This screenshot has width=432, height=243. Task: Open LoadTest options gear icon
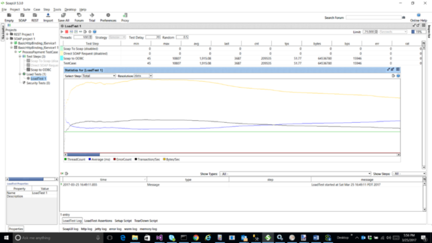(x=90, y=32)
